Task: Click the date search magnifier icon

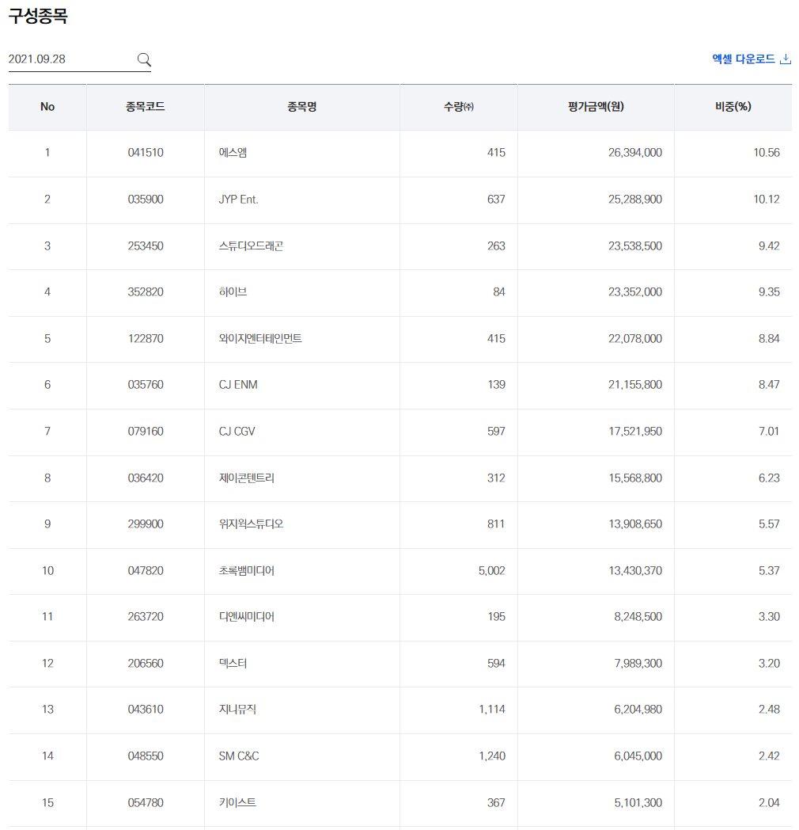Action: tap(144, 59)
